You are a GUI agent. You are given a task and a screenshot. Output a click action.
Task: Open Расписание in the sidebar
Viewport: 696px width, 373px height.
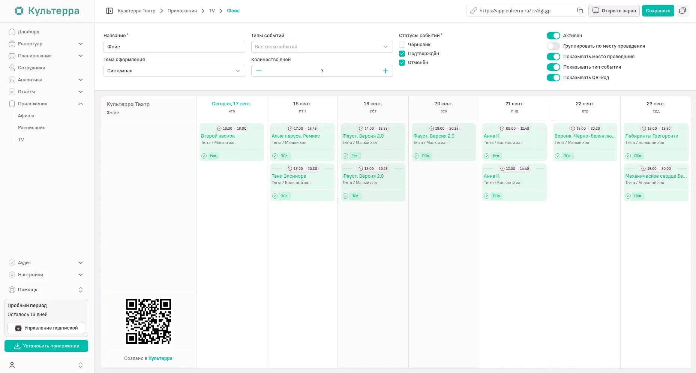31,128
